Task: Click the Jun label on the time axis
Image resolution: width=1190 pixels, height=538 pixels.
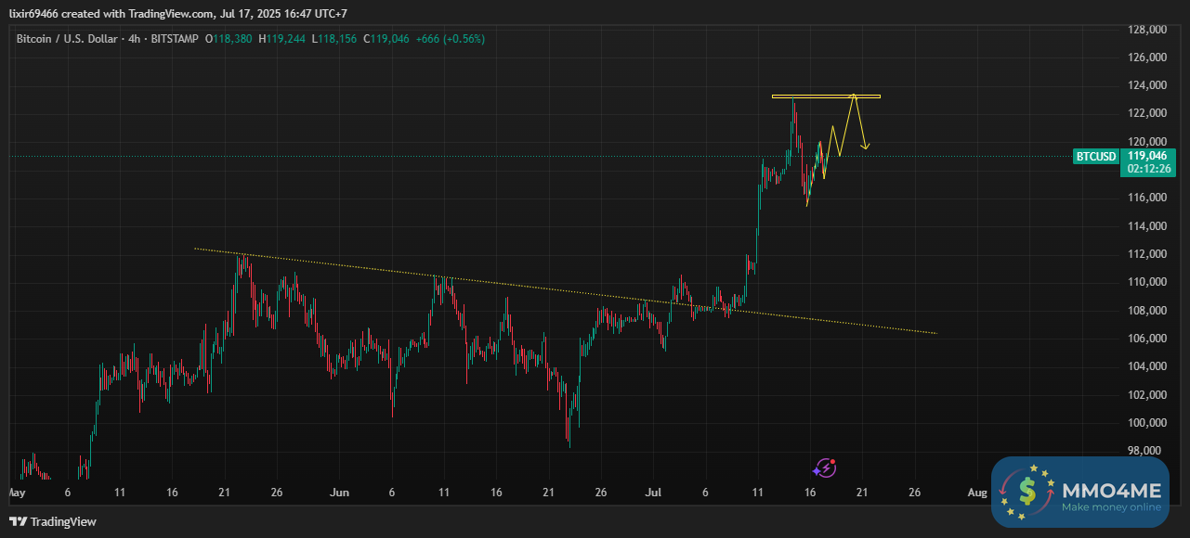Action: point(340,493)
